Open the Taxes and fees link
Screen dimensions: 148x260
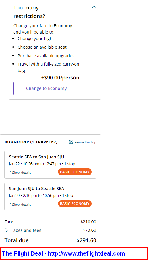pos(26,230)
